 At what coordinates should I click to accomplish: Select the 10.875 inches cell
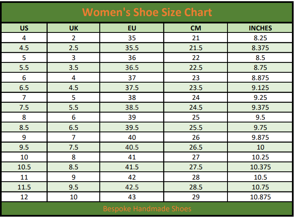260,197
